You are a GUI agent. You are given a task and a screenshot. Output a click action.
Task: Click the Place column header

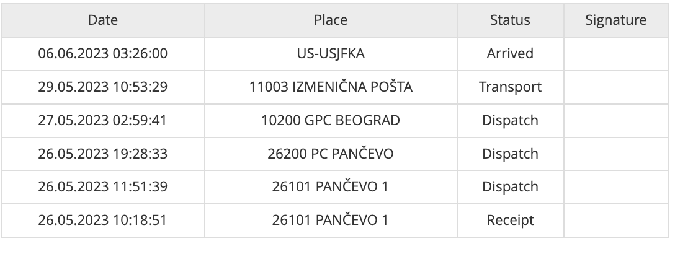click(x=331, y=20)
